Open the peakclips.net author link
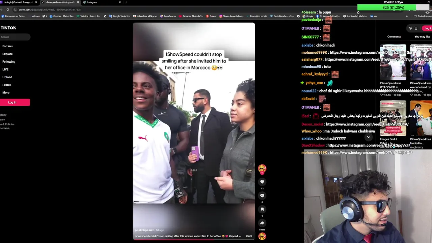 (x=144, y=230)
